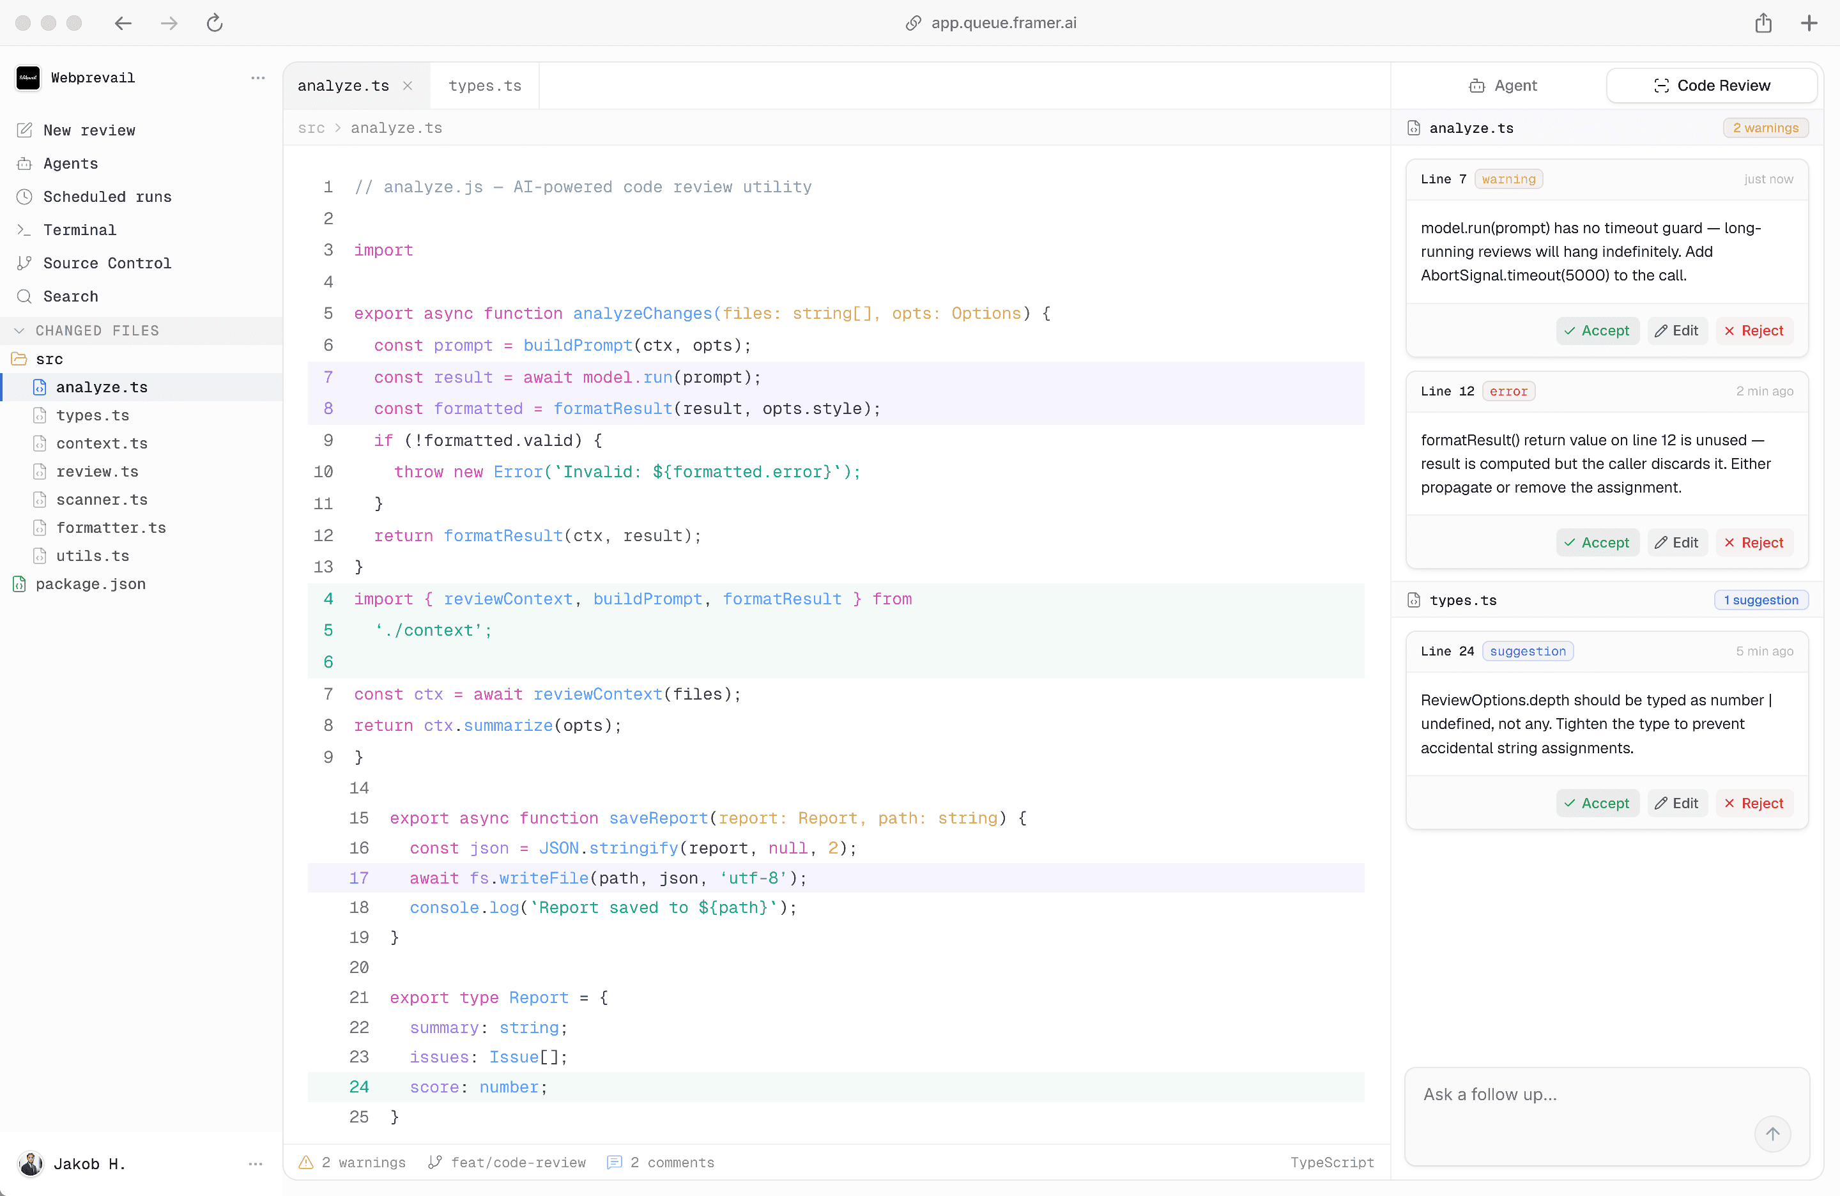Open the share icon in browser toolbar

coord(1763,23)
